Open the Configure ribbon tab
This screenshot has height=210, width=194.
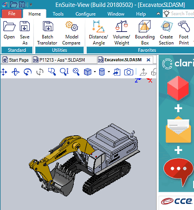click(85, 14)
